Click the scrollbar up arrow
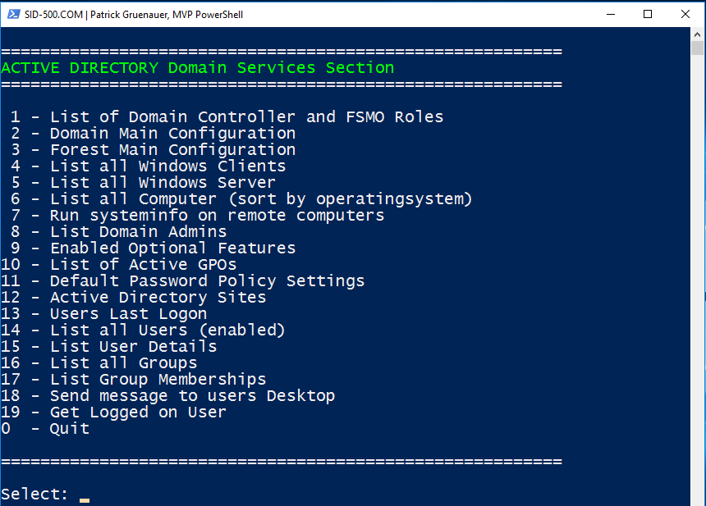This screenshot has width=706, height=506. click(698, 35)
